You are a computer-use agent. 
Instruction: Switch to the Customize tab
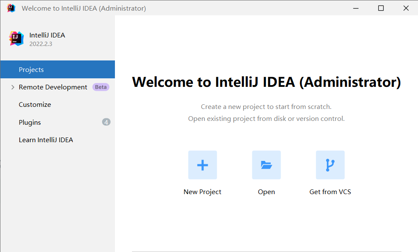[35, 105]
